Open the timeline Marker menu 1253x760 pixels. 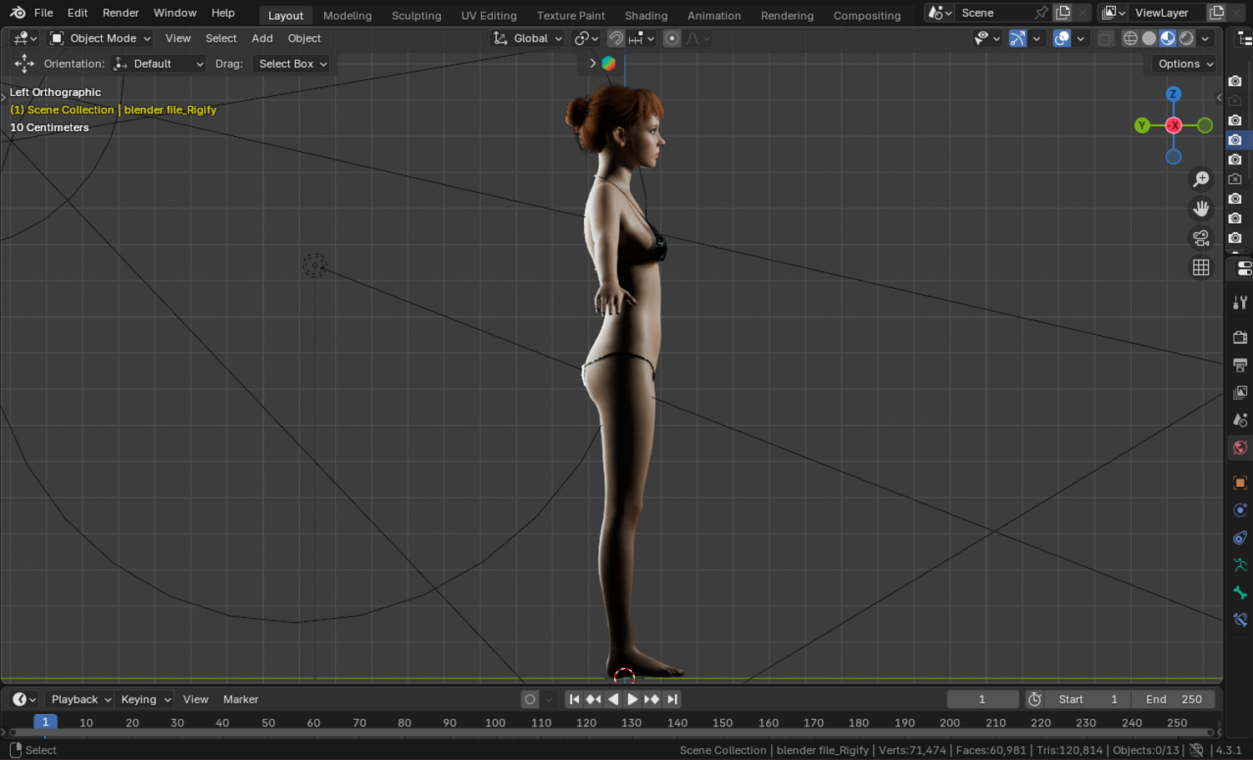click(241, 699)
